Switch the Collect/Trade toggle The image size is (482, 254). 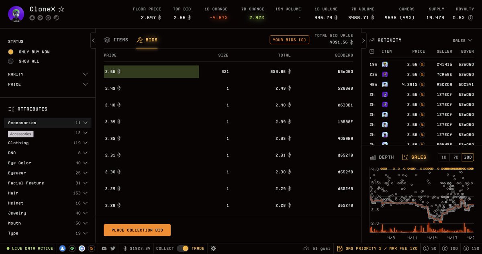[x=183, y=248]
